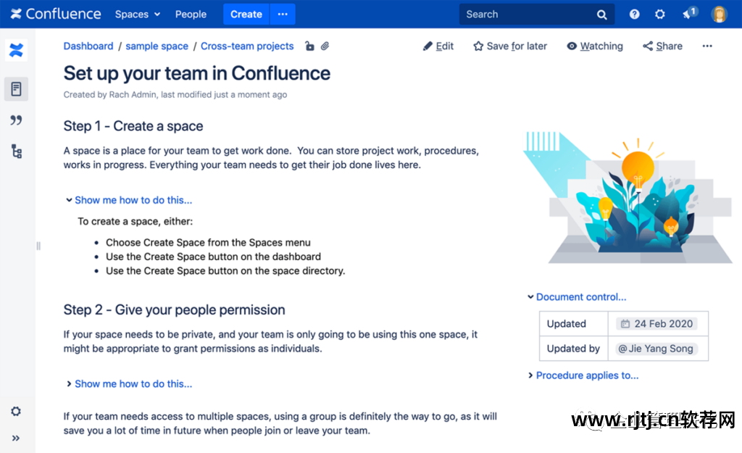Collapse the Document control section
This screenshot has width=742, height=453.
coord(577,296)
